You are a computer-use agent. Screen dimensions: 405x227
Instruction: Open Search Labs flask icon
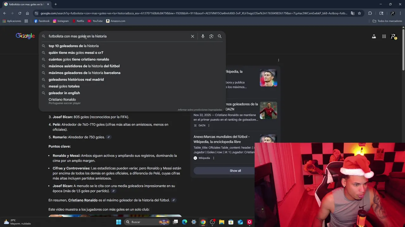[374, 37]
